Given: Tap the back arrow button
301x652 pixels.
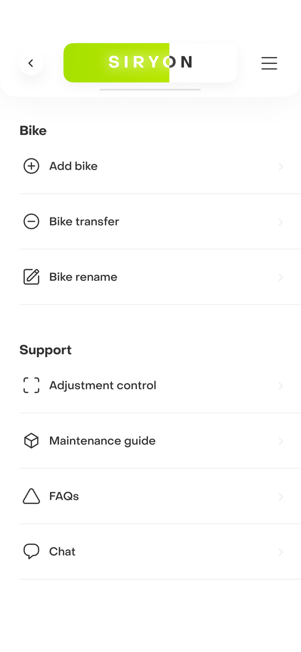Looking at the screenshot, I should pyautogui.click(x=31, y=63).
